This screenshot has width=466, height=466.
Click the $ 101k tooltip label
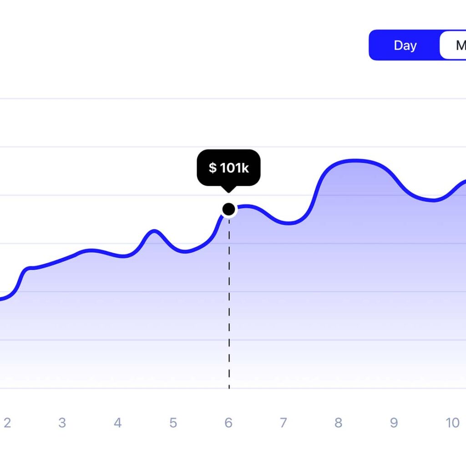pos(228,168)
